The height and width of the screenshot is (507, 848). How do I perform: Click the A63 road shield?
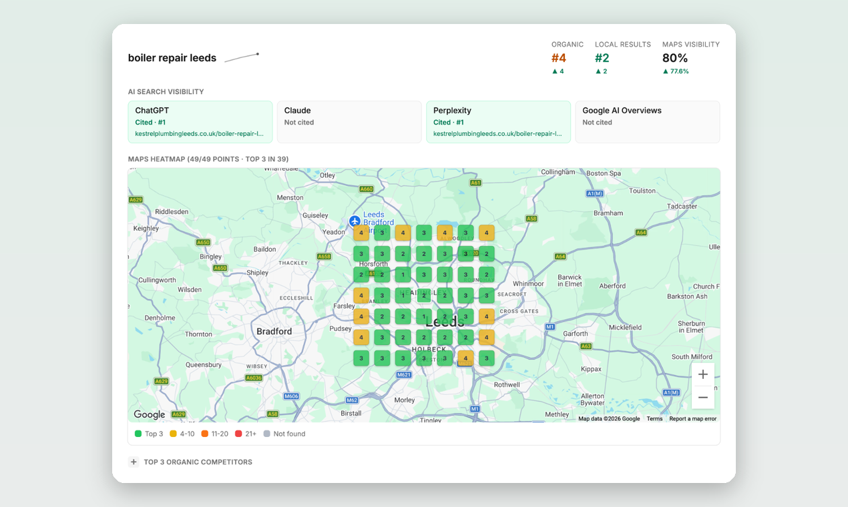[x=586, y=346]
